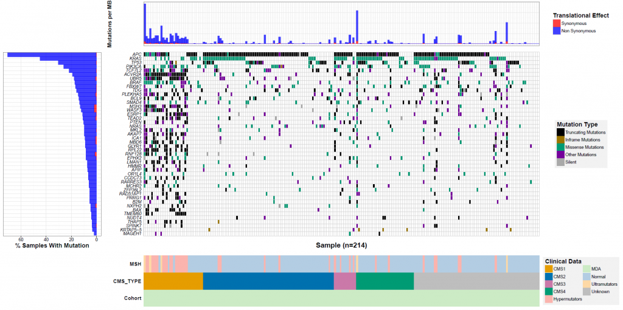The width and height of the screenshot is (623, 310).
Task: Click the blue CMS2 segment in CMS_TYPE bar
Action: tap(268, 281)
